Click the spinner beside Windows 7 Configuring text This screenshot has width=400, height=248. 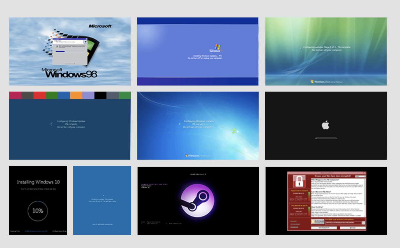[180, 124]
